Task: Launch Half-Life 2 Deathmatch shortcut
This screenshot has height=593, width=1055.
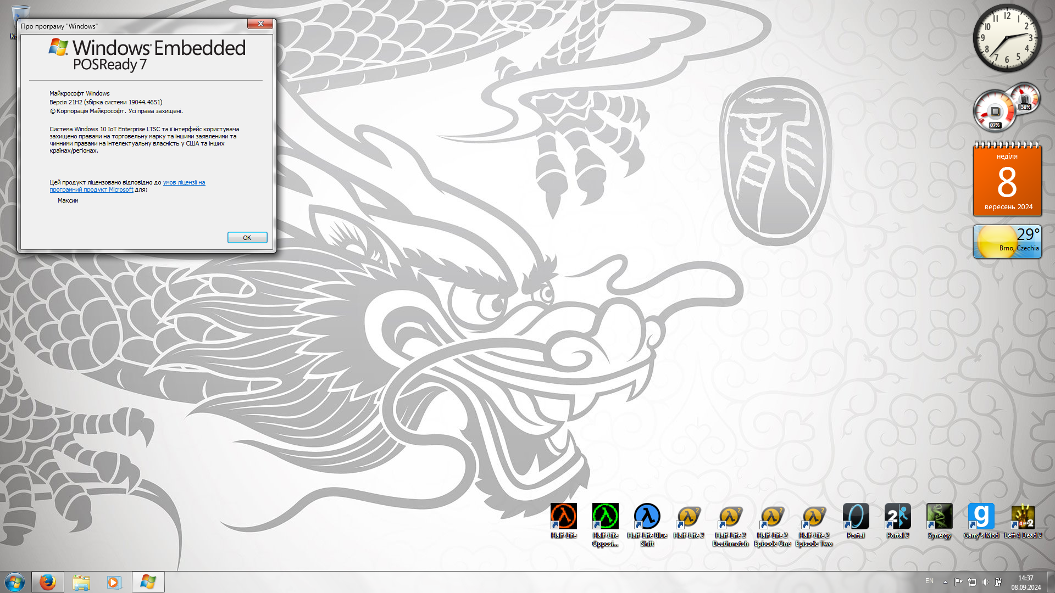Action: pyautogui.click(x=730, y=517)
